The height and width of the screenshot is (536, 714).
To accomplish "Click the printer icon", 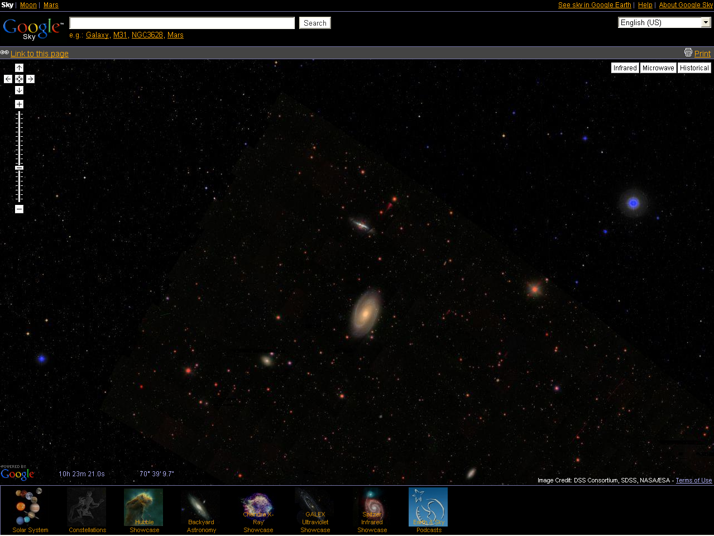I will coord(688,52).
